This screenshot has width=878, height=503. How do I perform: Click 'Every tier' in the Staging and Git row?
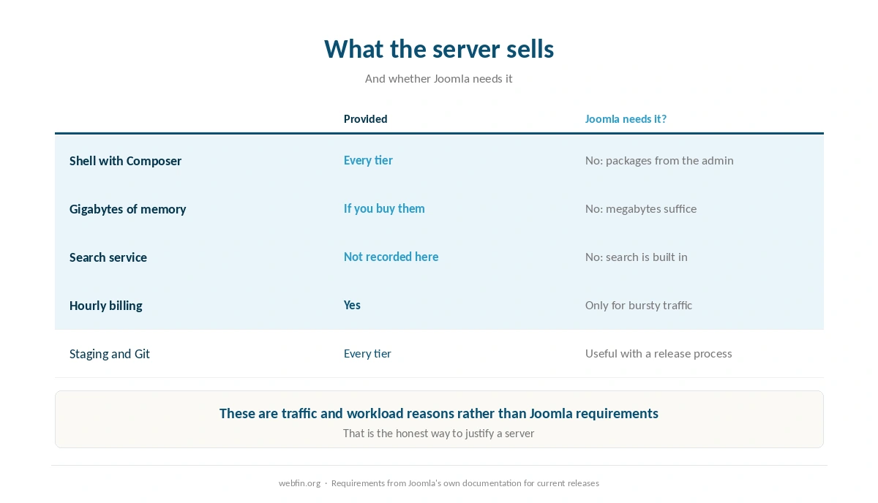tap(367, 353)
